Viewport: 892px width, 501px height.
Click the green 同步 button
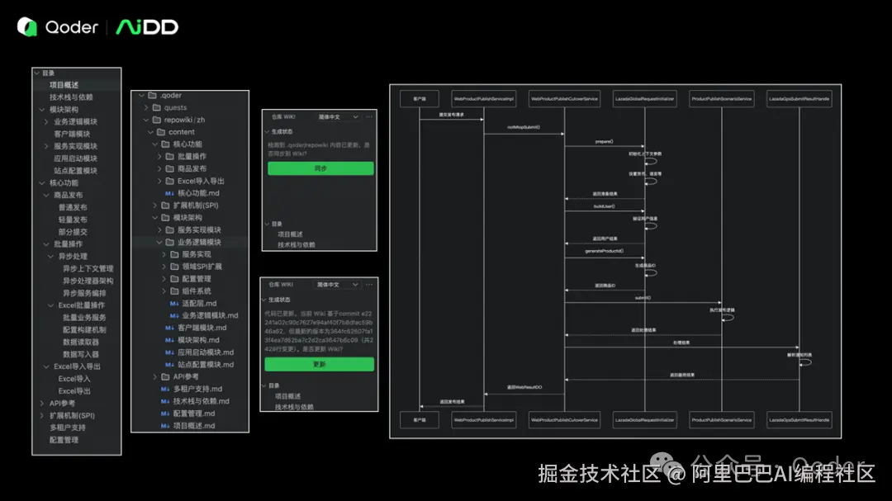(x=320, y=168)
